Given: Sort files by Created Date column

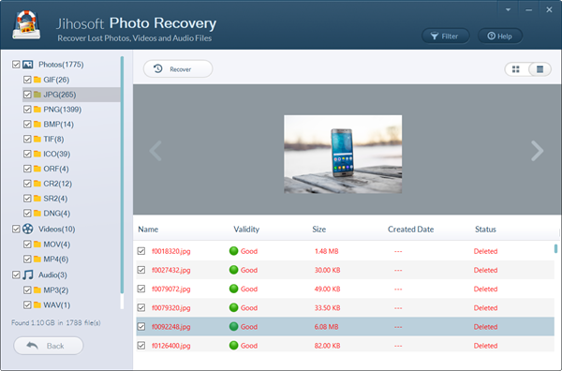Looking at the screenshot, I should pos(411,230).
